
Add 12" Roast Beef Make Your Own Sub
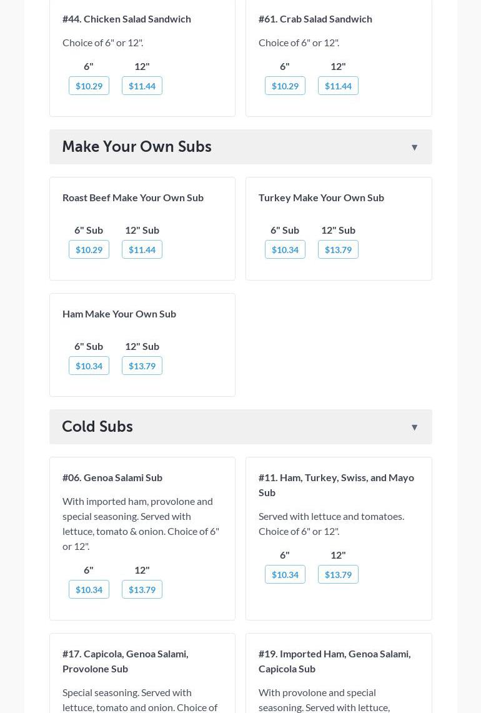[142, 249]
